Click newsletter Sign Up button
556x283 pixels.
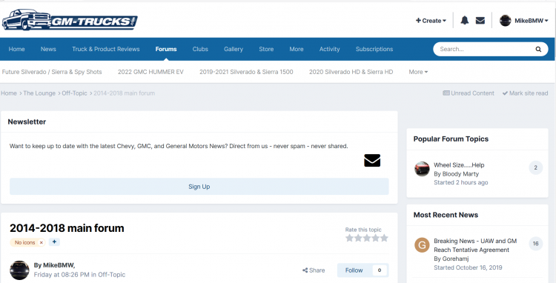pos(199,186)
